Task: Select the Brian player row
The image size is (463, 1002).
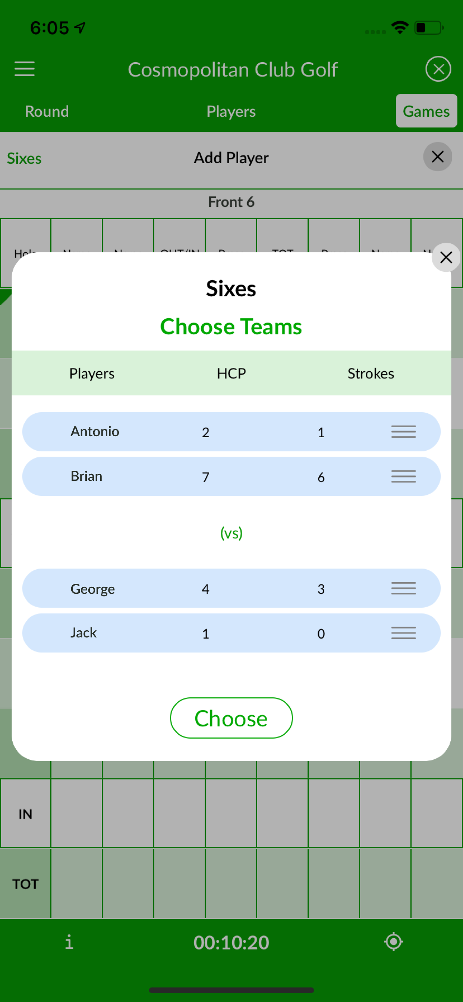Action: tap(195, 476)
